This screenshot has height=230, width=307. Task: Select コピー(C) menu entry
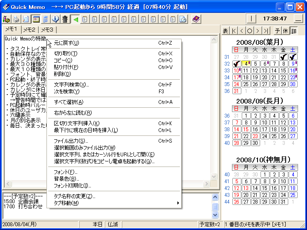pyautogui.click(x=115, y=60)
